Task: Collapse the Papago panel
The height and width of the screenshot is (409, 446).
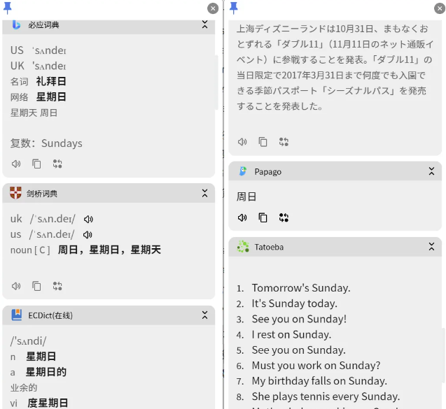Action: (x=432, y=171)
